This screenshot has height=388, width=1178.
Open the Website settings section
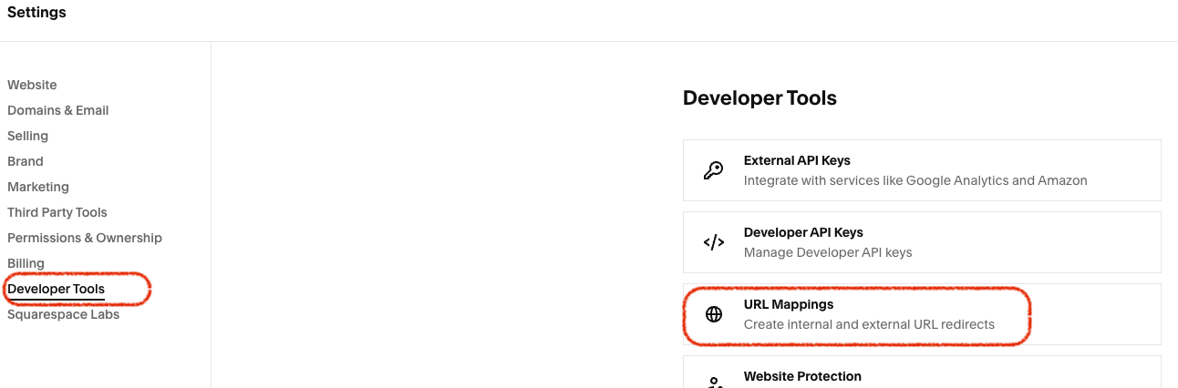pos(32,85)
